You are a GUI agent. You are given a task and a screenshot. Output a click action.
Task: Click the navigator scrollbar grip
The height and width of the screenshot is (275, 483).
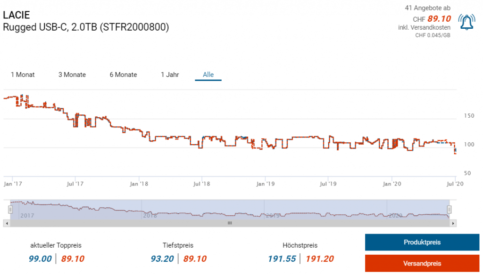230,223
